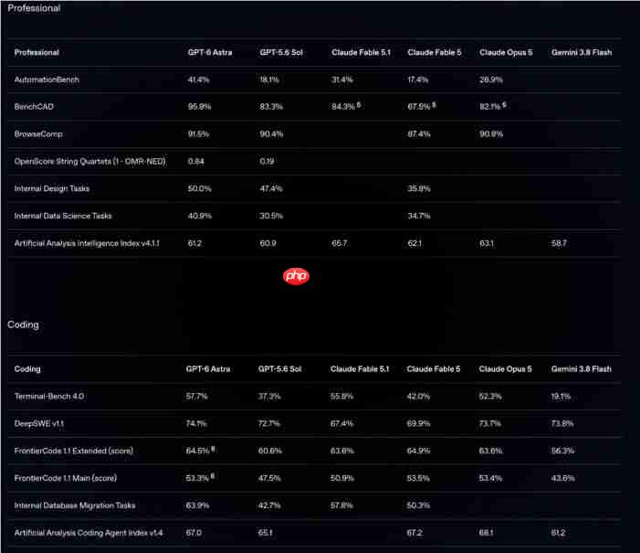Click the 'DeepSWE v1.1' row label
This screenshot has width=640, height=553.
[x=38, y=423]
